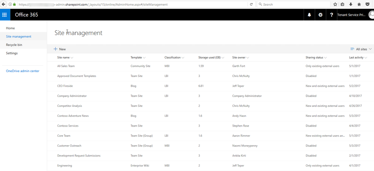The width and height of the screenshot is (374, 171).
Task: Click the user profile avatar
Action: [x=371, y=15]
